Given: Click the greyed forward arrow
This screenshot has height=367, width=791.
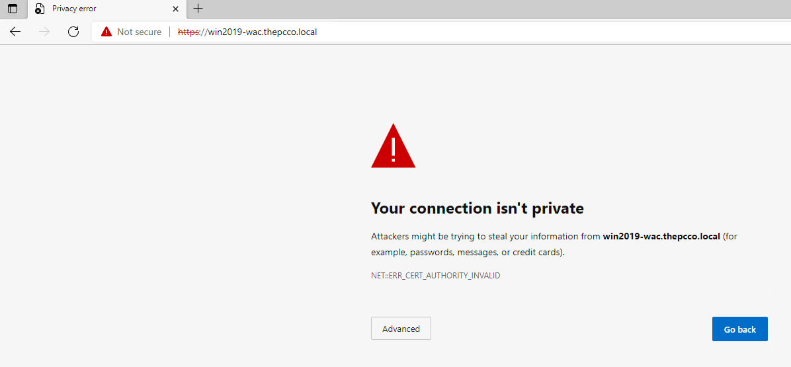Looking at the screenshot, I should [x=44, y=32].
